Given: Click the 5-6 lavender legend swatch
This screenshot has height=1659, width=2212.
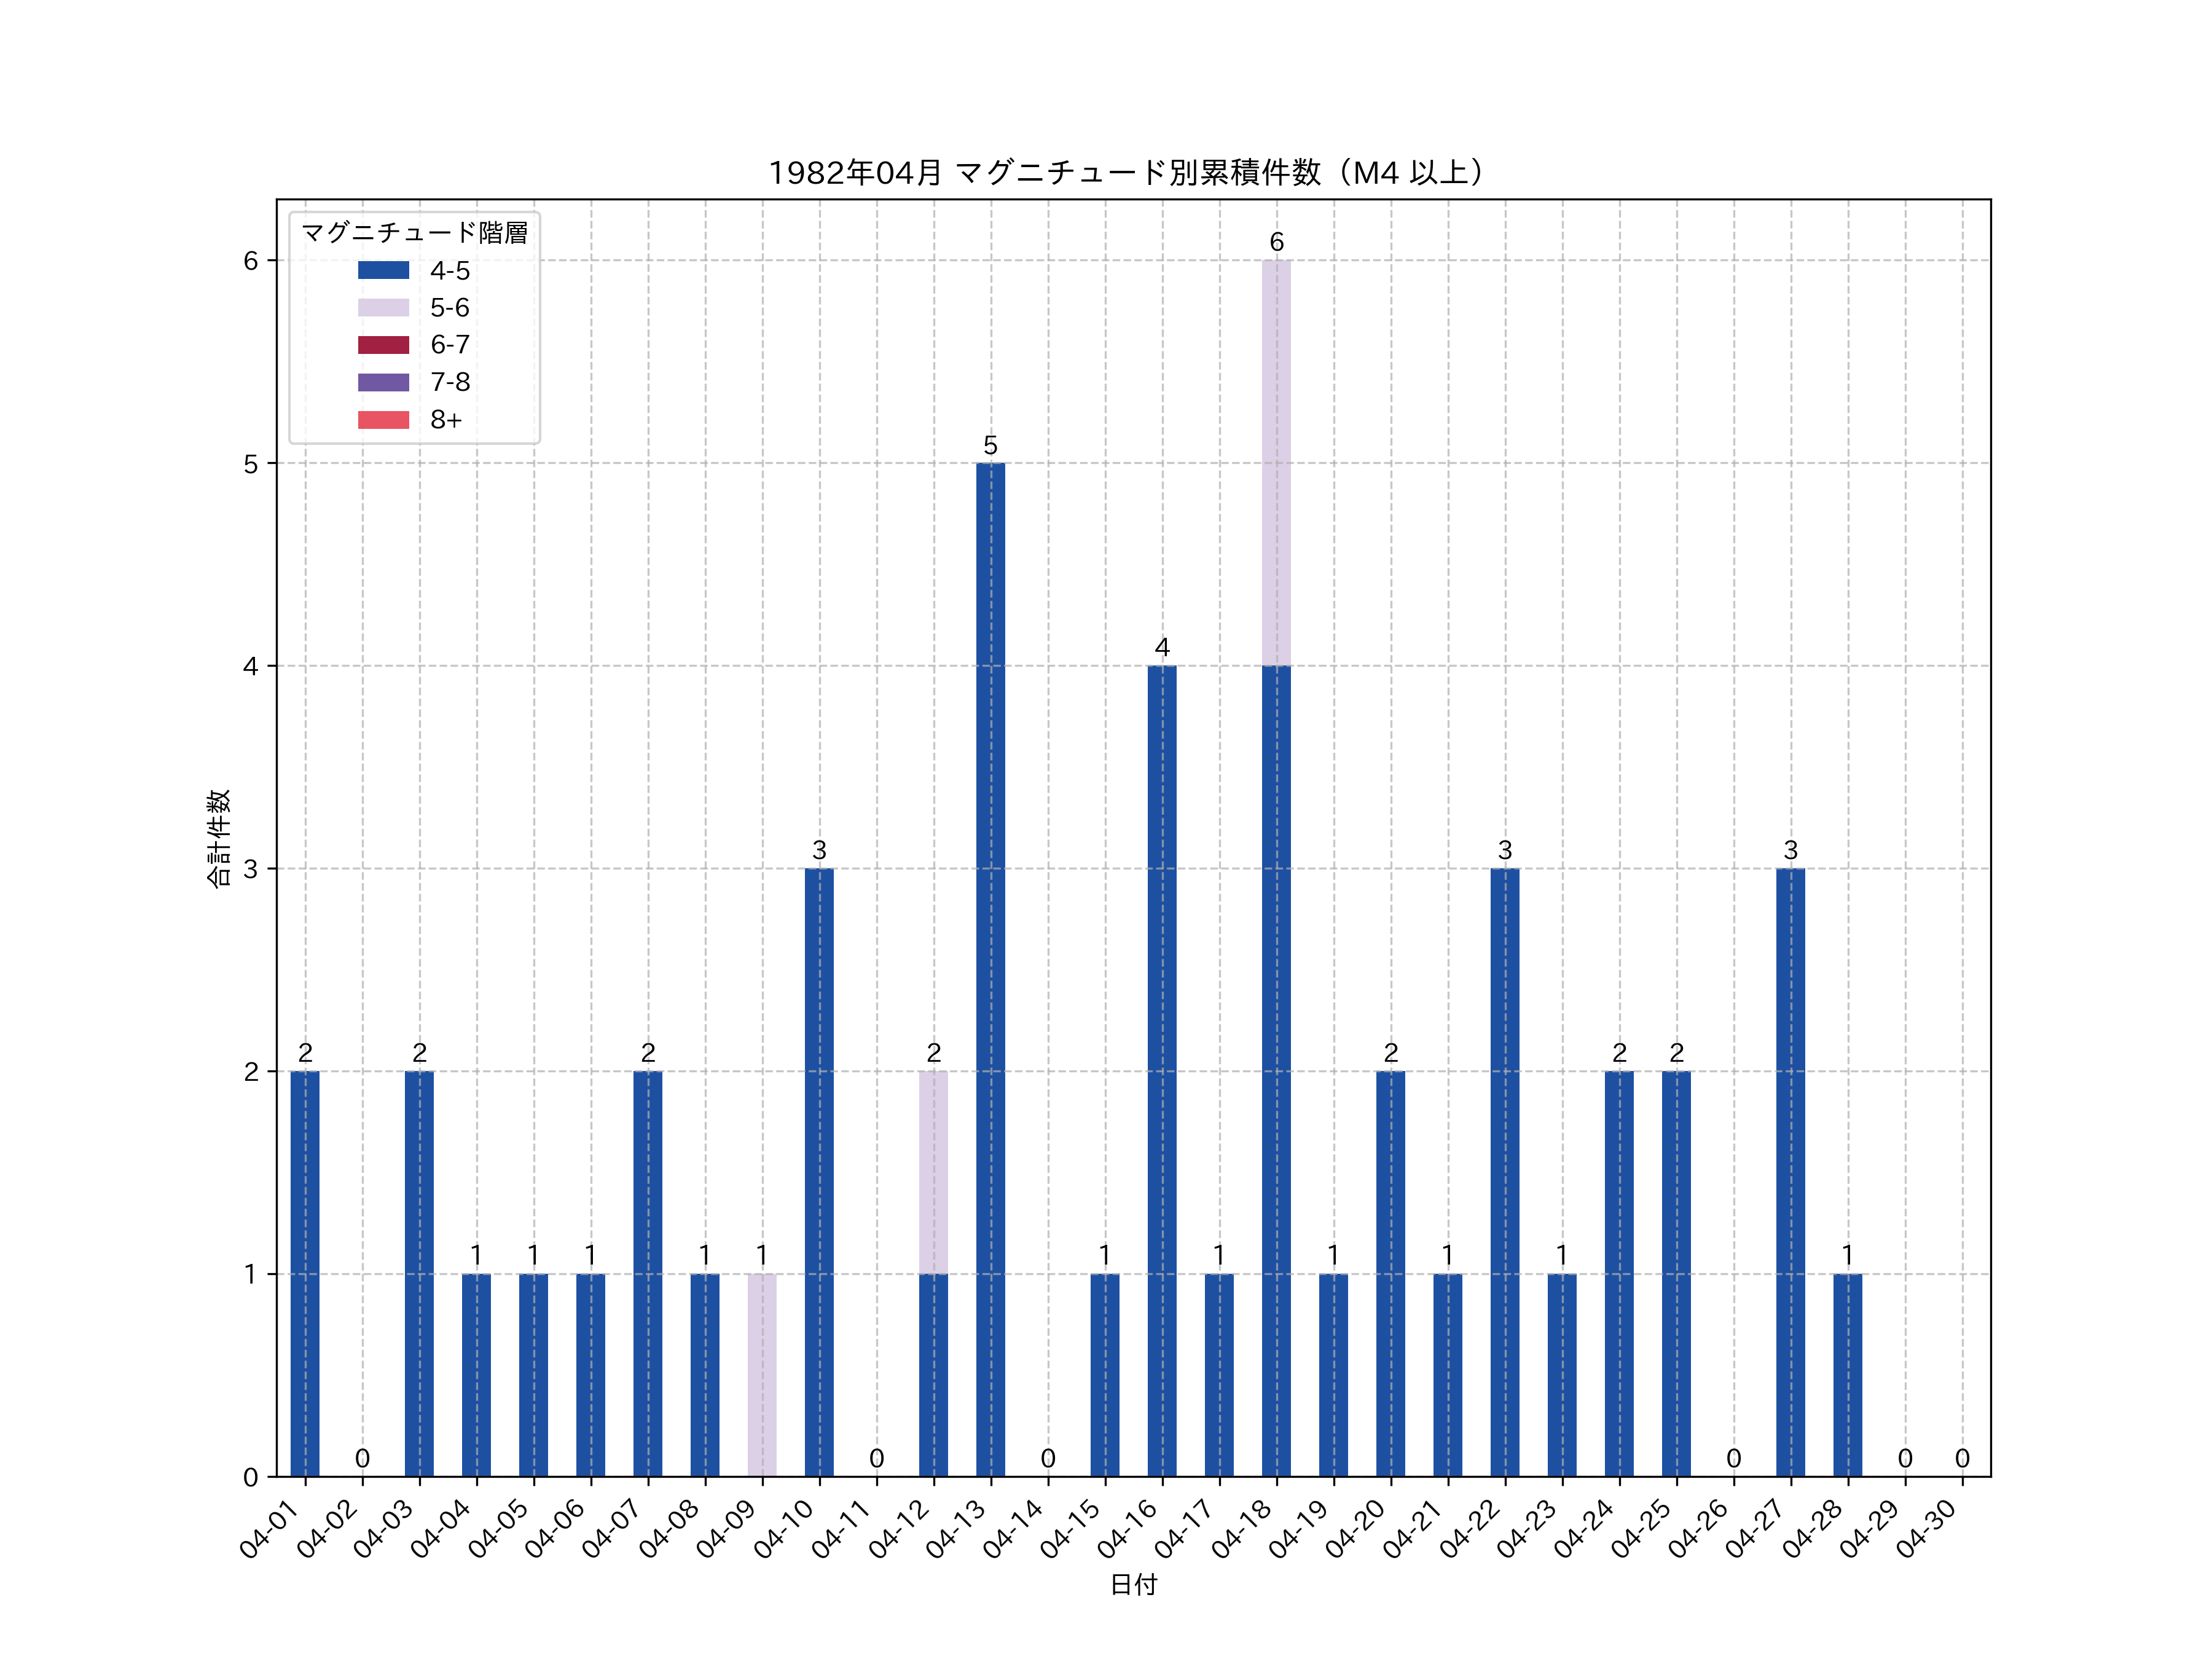Looking at the screenshot, I should (383, 307).
